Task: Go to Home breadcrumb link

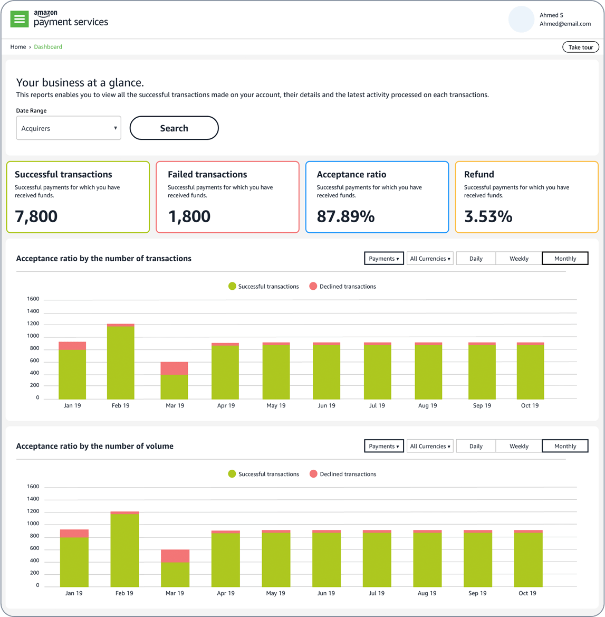Action: (x=18, y=47)
